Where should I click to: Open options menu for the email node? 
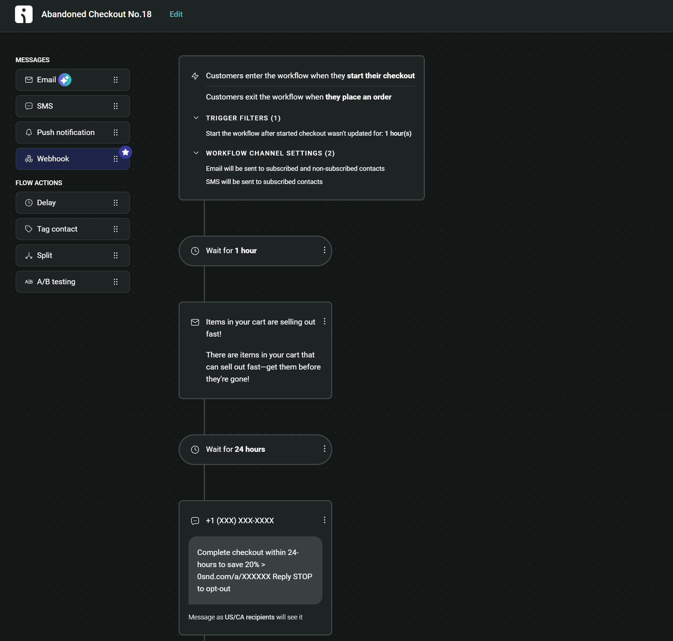pyautogui.click(x=325, y=321)
